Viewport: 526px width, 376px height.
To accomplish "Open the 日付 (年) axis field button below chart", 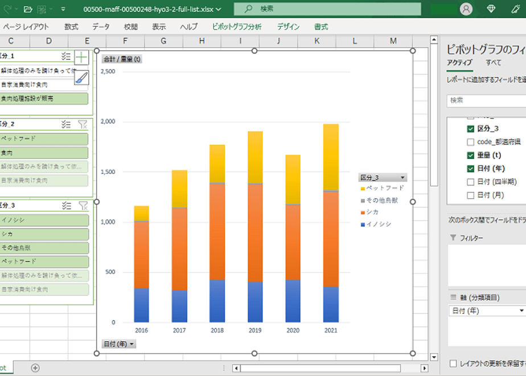I will coord(119,344).
